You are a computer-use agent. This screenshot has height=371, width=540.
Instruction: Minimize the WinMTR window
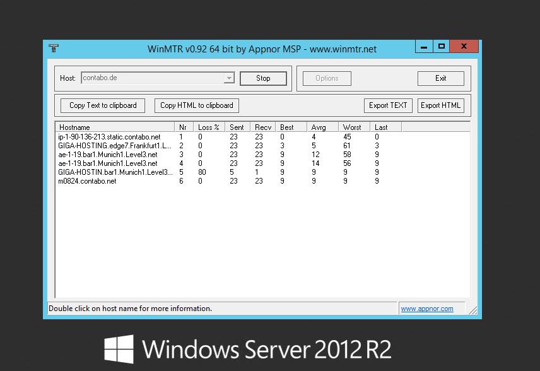pyautogui.click(x=423, y=47)
